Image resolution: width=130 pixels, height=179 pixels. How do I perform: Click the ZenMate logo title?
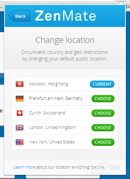65,16
